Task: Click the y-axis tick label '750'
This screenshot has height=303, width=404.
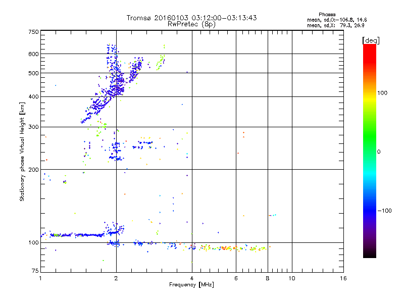Action: (x=34, y=32)
